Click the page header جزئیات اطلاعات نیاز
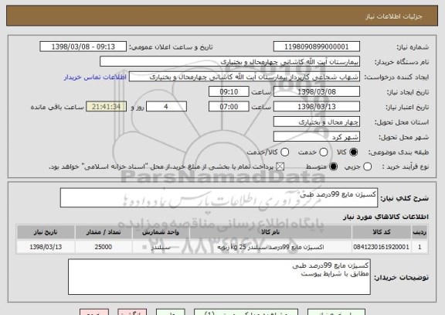 point(394,16)
